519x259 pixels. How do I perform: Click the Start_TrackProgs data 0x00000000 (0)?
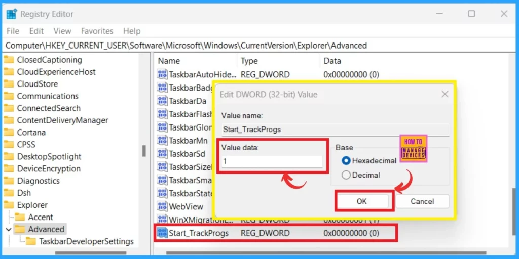(x=351, y=233)
